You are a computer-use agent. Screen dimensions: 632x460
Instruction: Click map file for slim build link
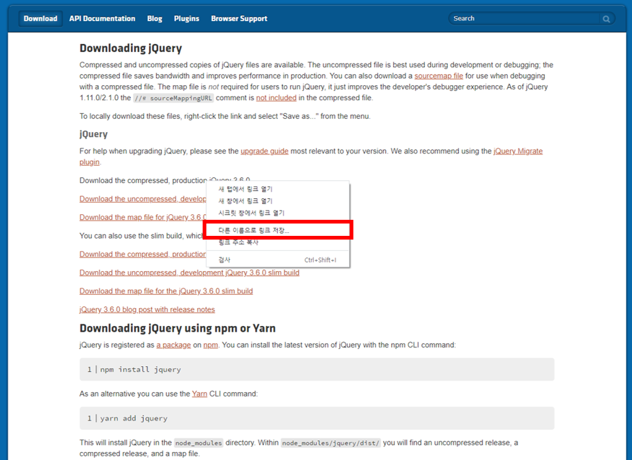pyautogui.click(x=166, y=291)
